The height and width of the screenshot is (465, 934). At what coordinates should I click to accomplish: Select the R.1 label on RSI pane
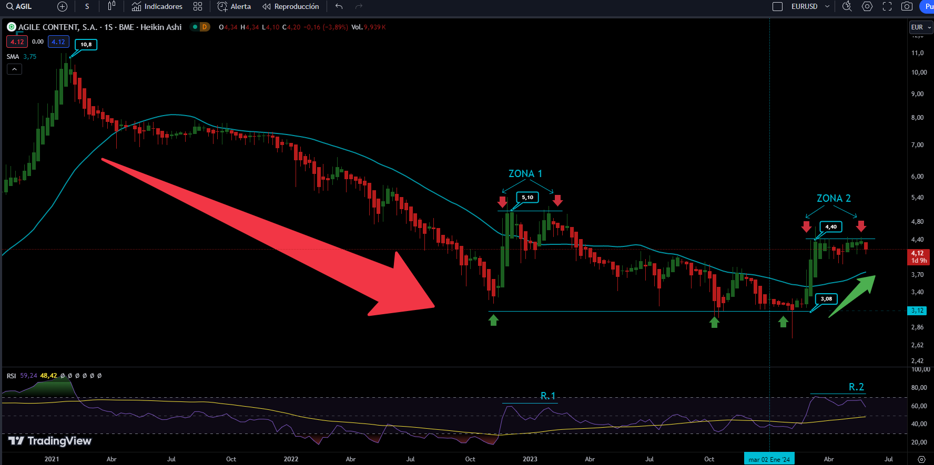click(x=548, y=396)
